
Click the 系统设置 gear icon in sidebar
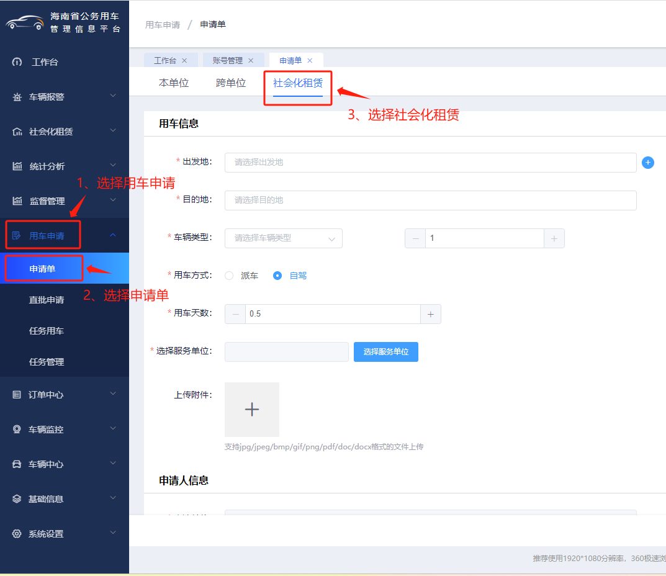pos(17,534)
